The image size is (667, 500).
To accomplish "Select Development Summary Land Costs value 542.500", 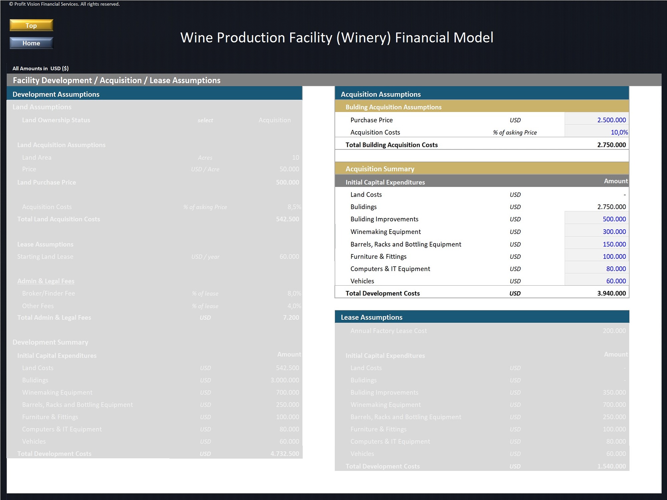I will point(287,368).
